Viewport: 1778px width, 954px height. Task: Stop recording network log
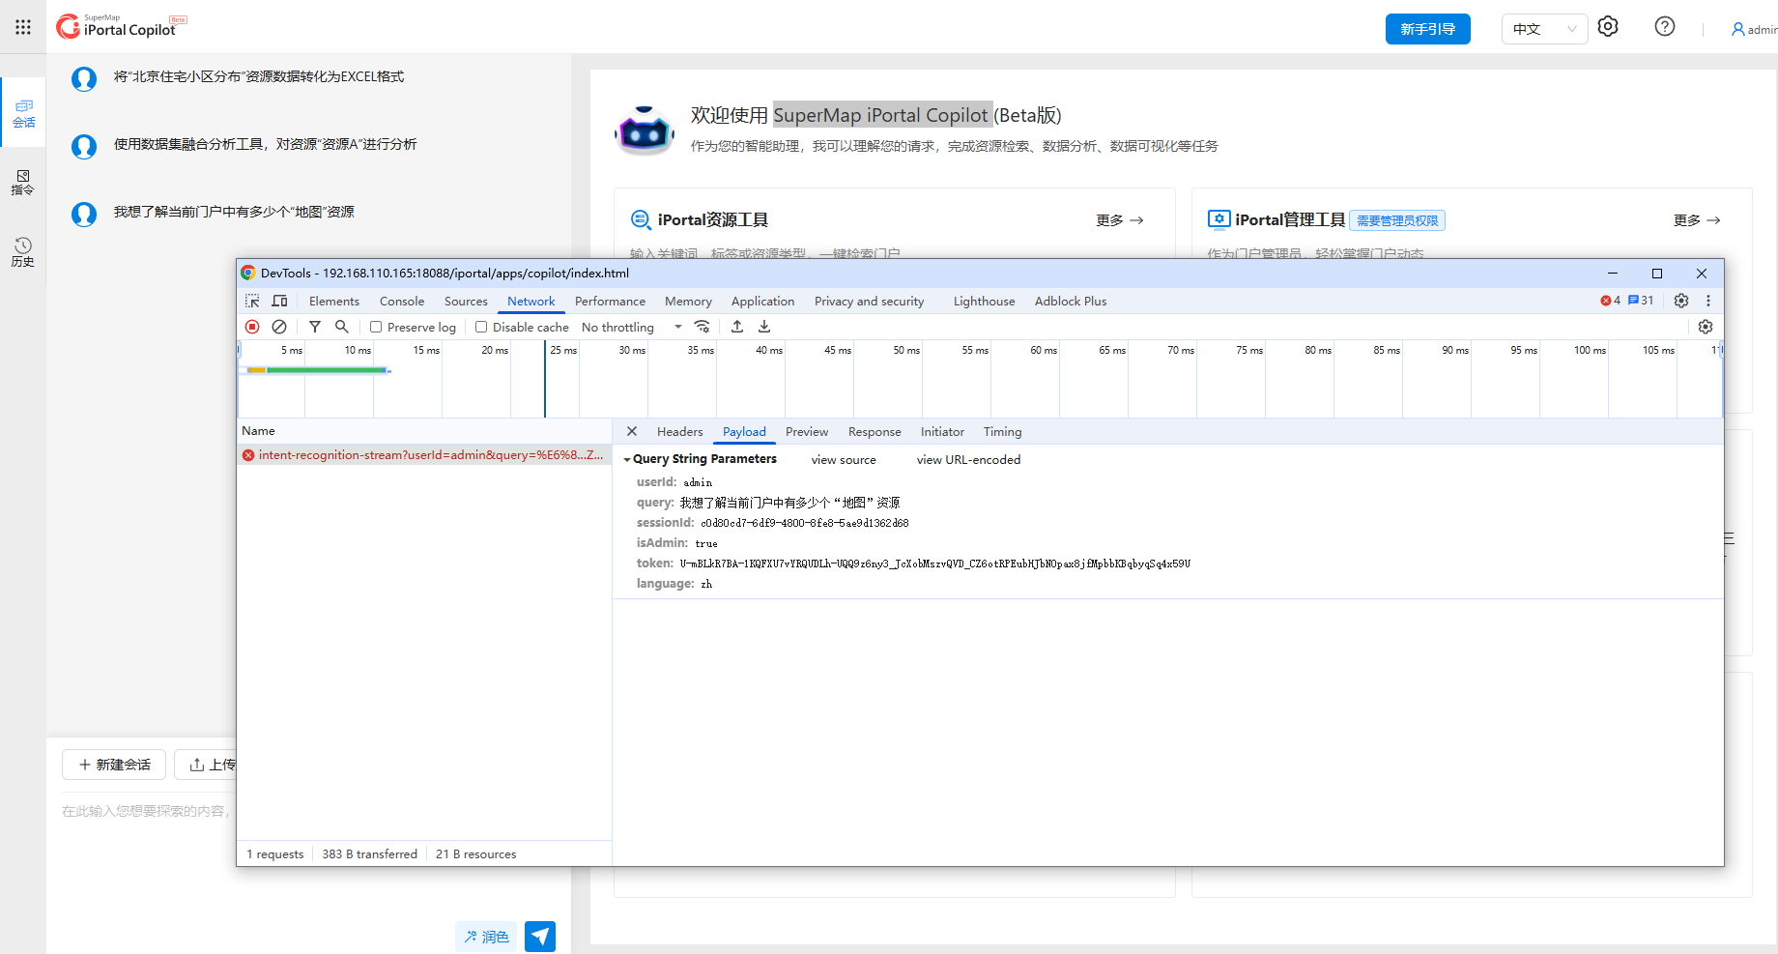[x=252, y=327]
